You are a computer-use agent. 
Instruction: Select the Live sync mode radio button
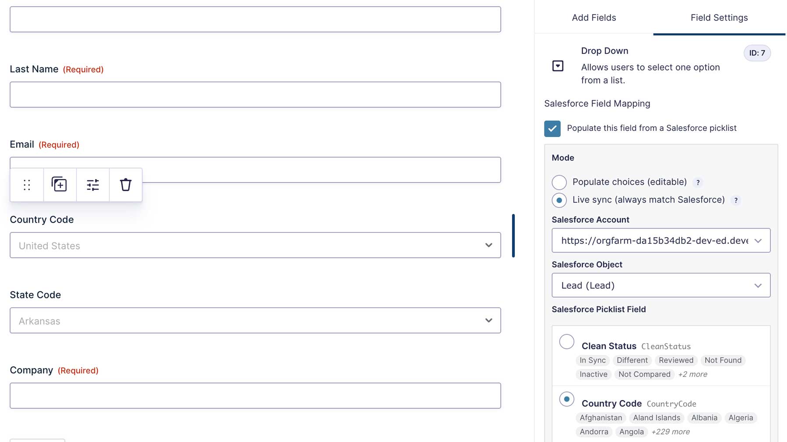point(559,200)
